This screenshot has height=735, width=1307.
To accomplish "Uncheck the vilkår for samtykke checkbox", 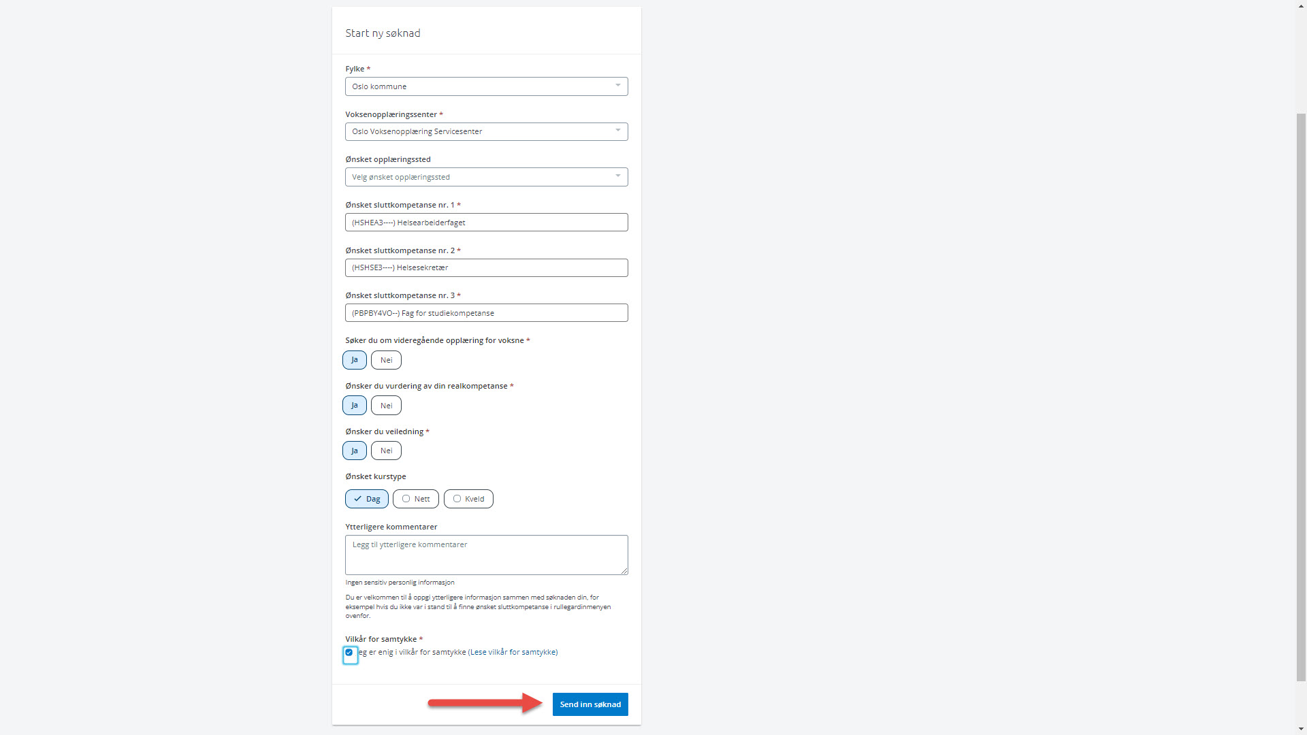I will click(349, 653).
